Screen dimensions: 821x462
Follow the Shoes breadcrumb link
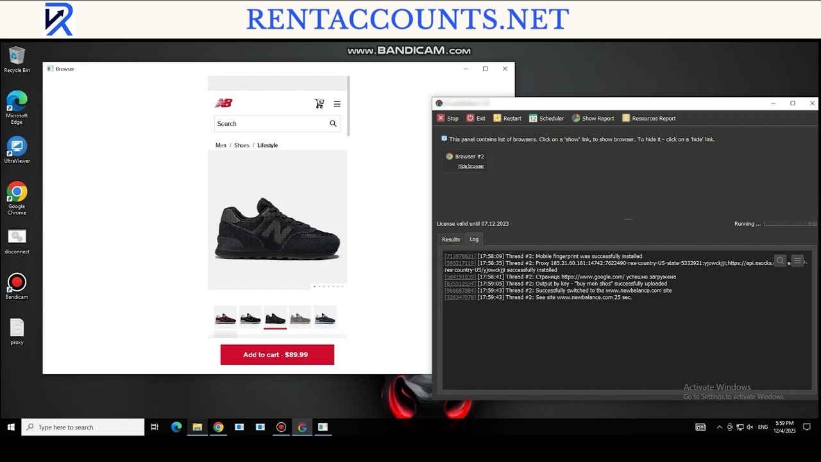tap(242, 145)
